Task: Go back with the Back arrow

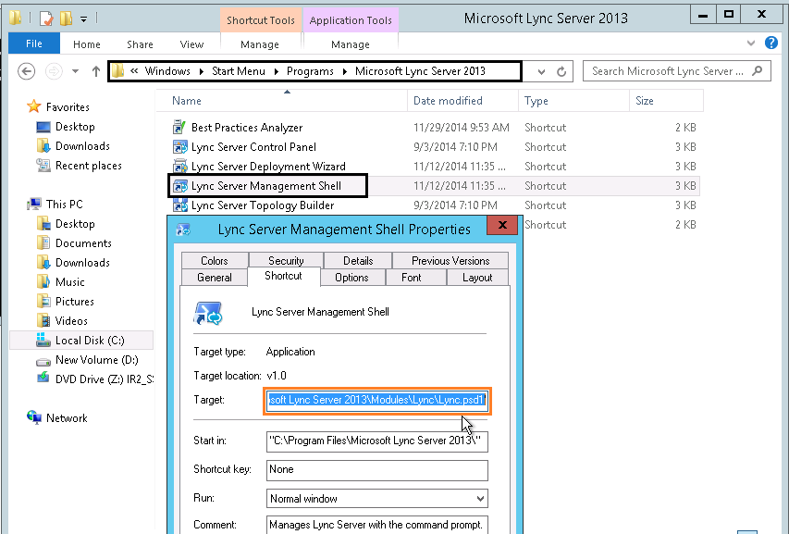Action: tap(27, 71)
